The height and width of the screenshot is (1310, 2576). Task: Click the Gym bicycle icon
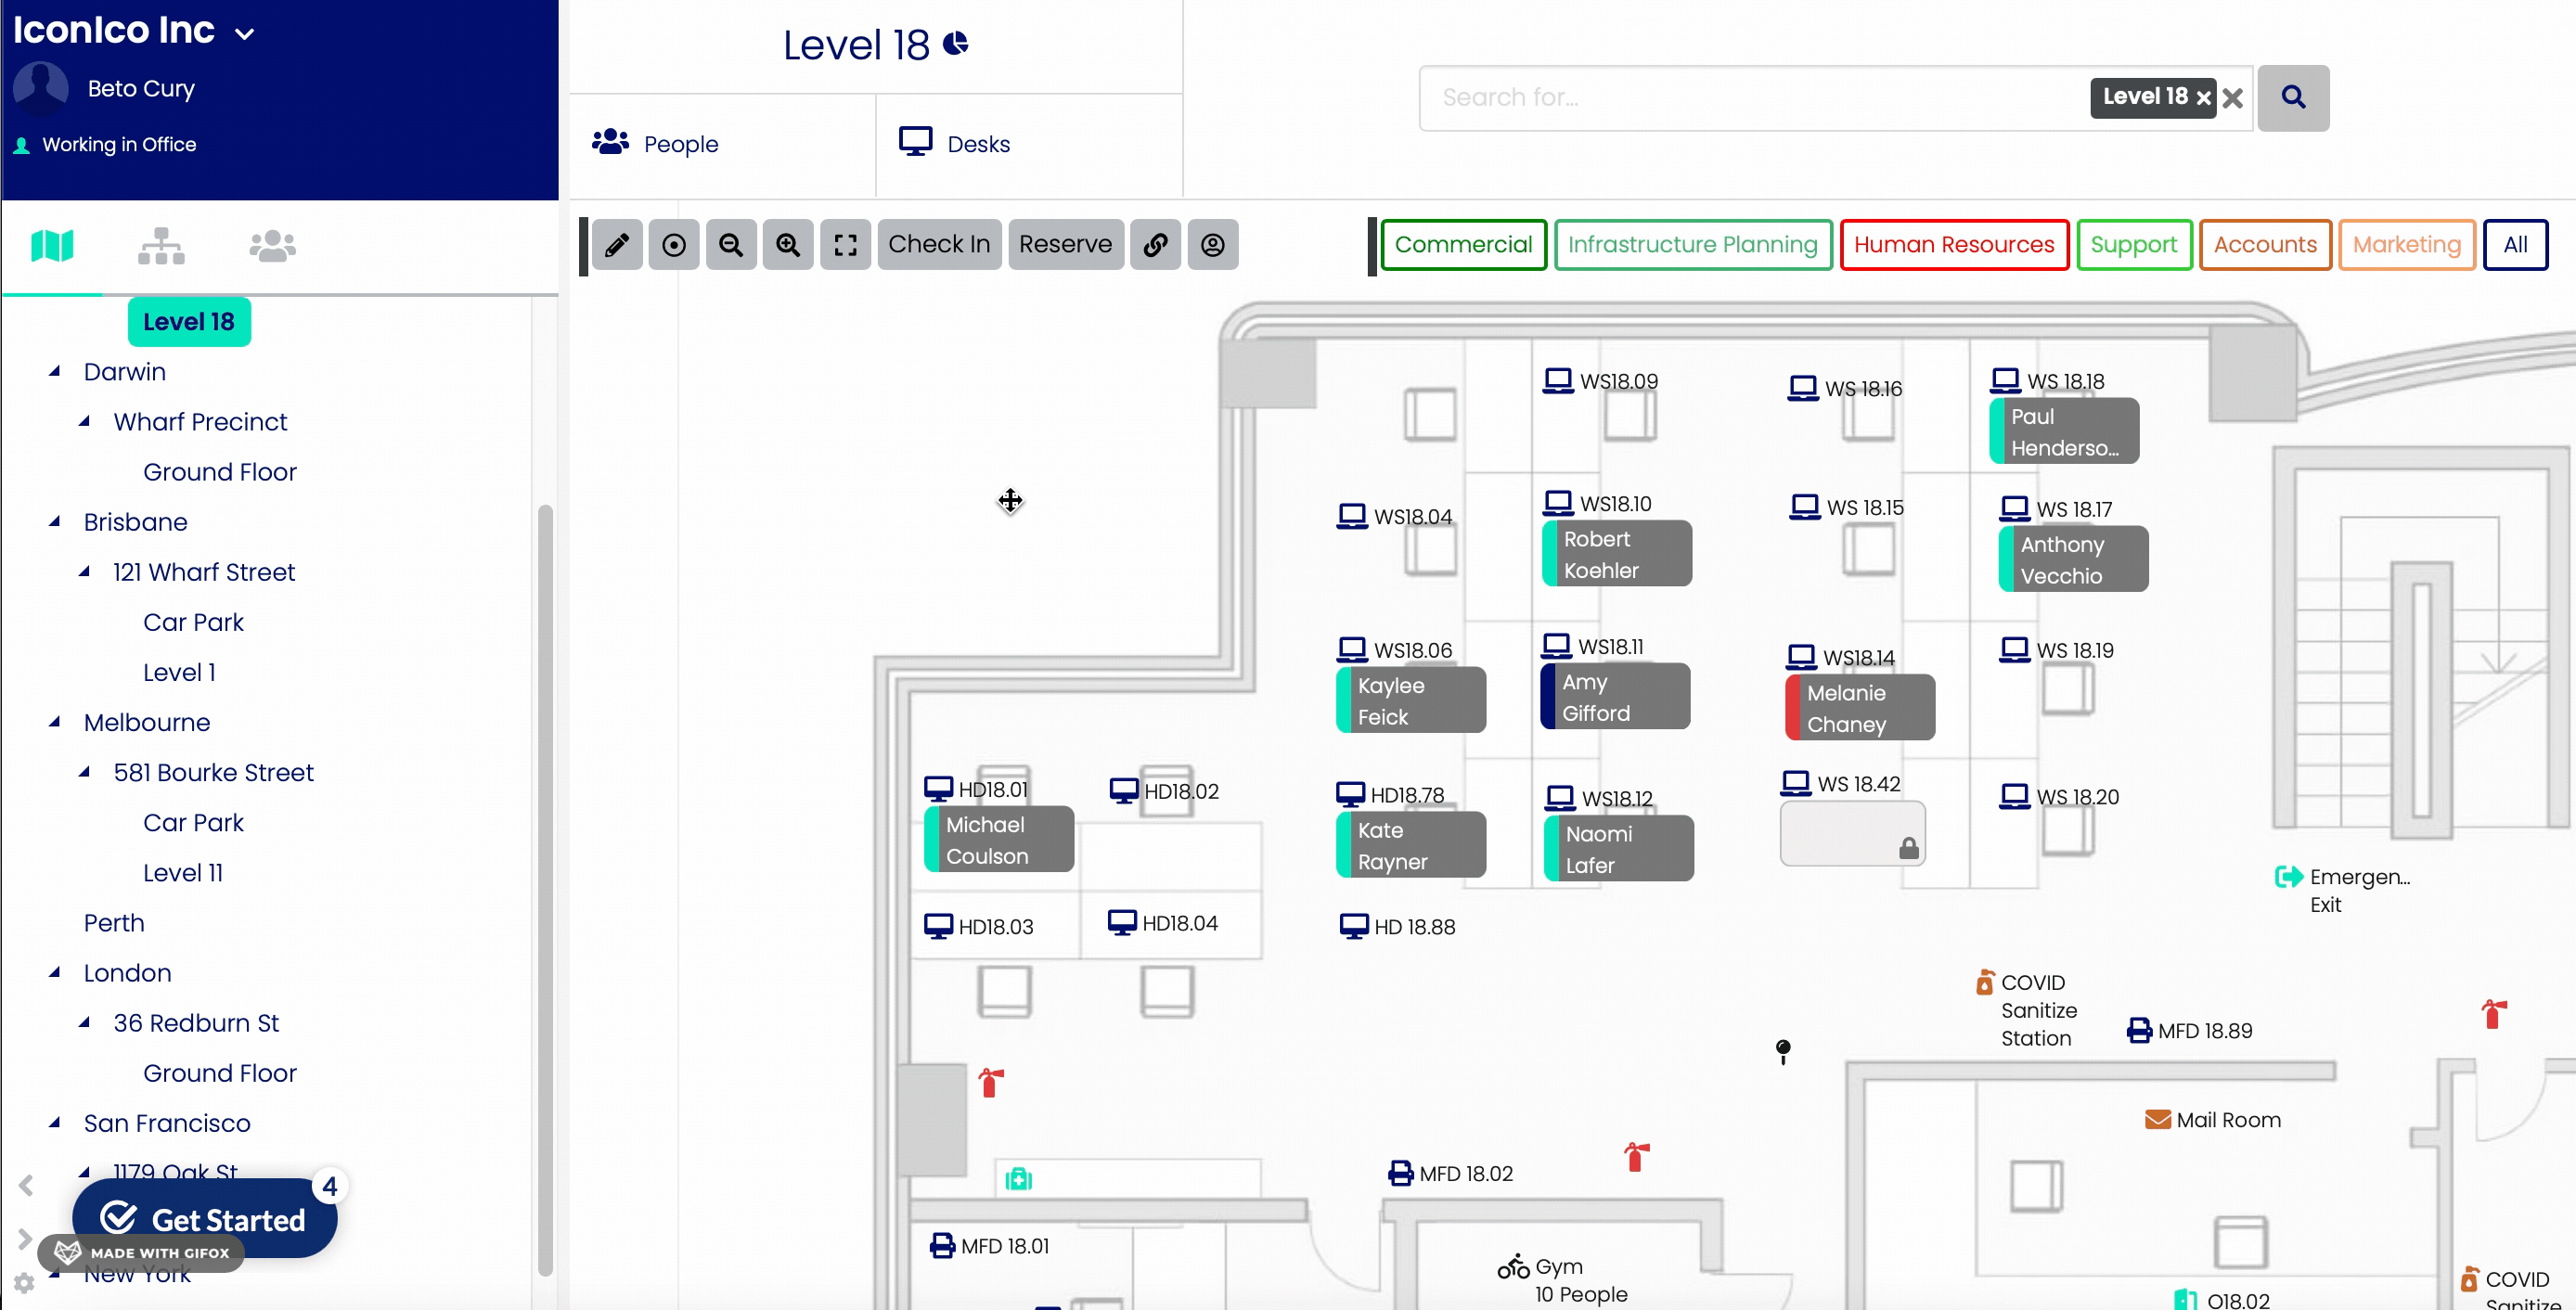1513,1266
